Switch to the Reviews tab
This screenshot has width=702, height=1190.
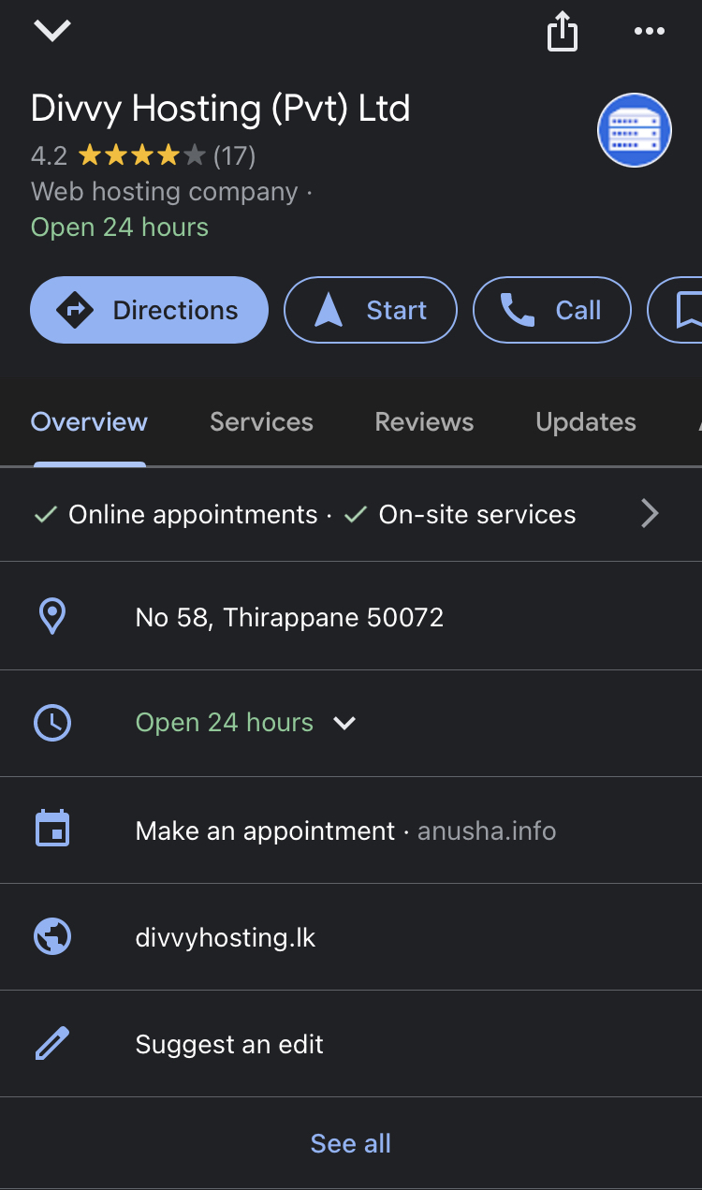424,422
